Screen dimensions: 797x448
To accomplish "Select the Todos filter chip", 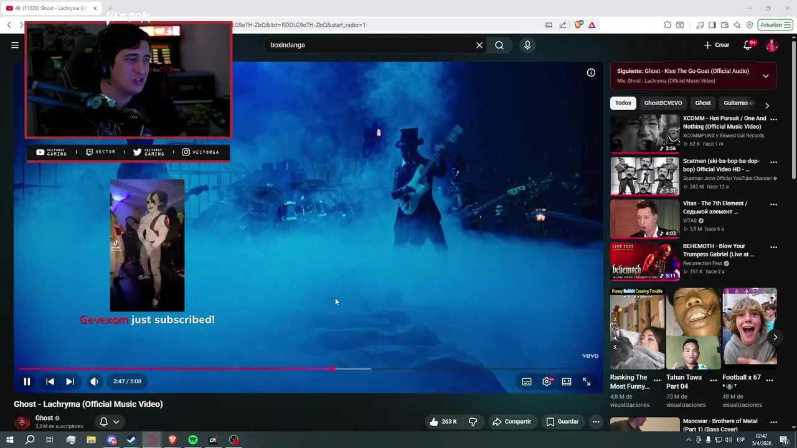I will click(x=623, y=103).
